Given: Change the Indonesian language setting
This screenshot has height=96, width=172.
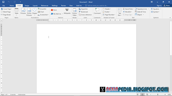Looking at the screenshot, I should 21,94.
